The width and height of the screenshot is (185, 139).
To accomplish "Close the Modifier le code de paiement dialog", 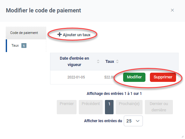I will (x=172, y=10).
